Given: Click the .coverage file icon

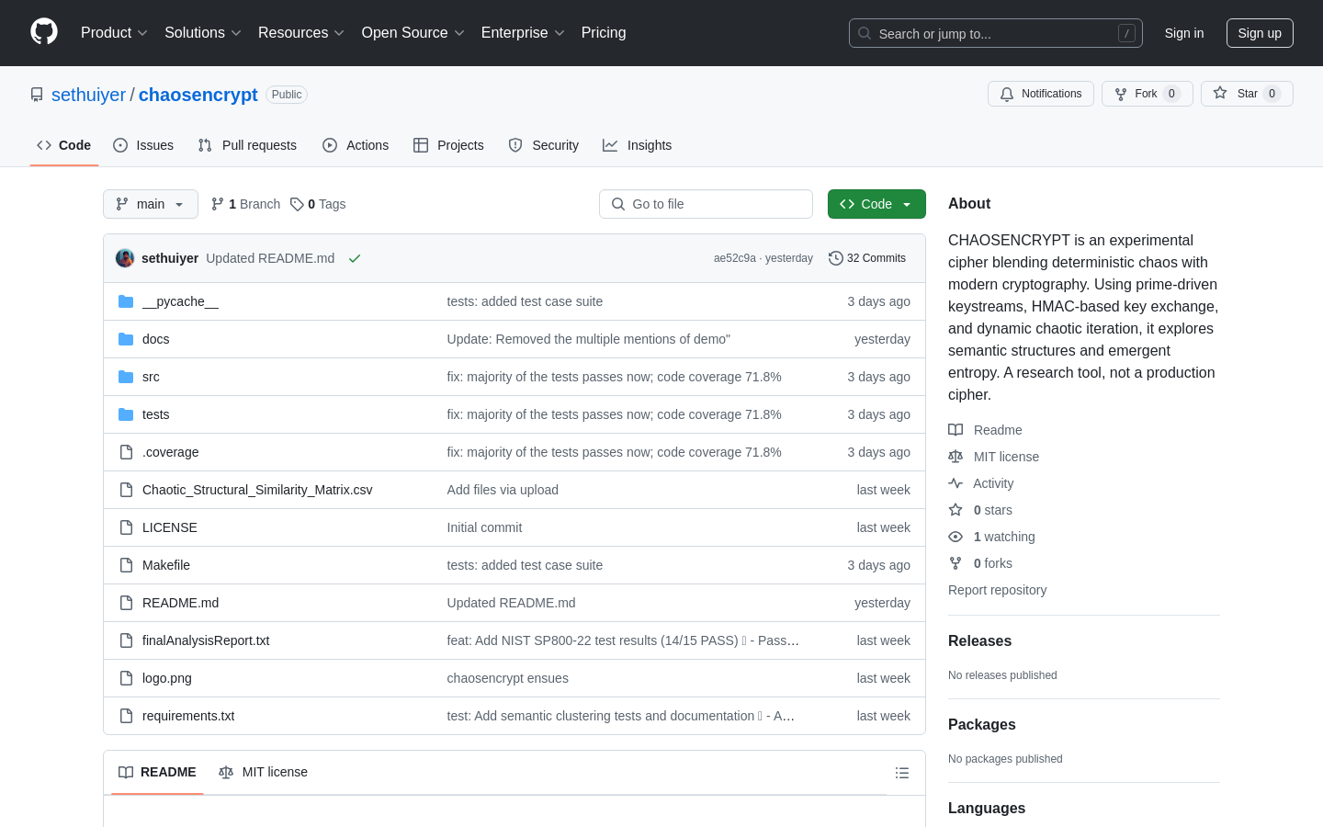Looking at the screenshot, I should click(x=126, y=452).
